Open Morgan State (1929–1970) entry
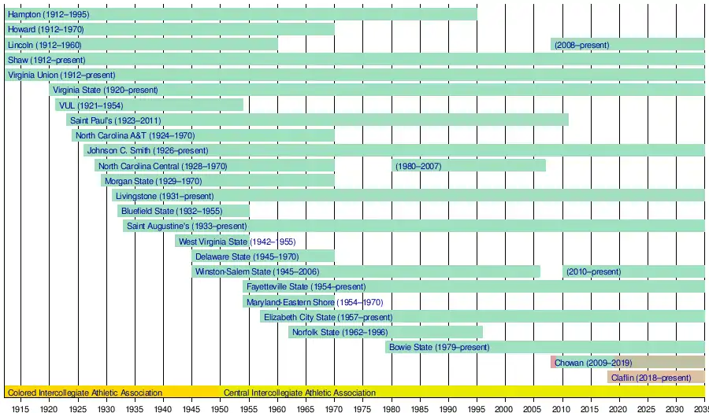Screen dimensions: 709x413 [x=154, y=182]
